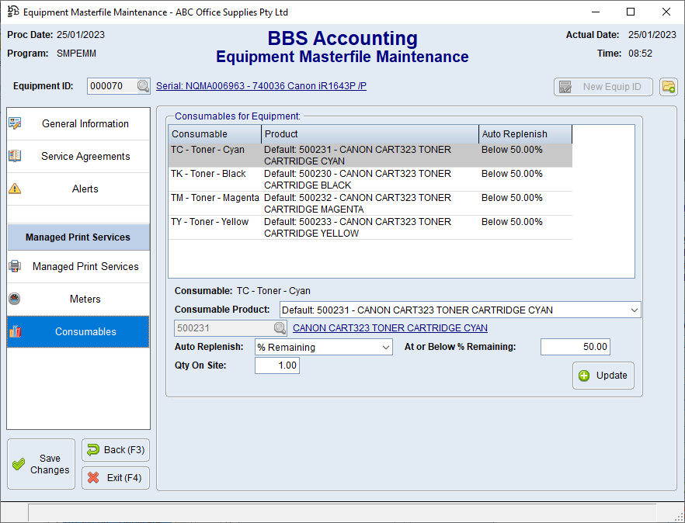Open CANON CART323 TONER CARTRIDGE CYAN link
Viewport: 685px width, 523px height.
[390, 328]
